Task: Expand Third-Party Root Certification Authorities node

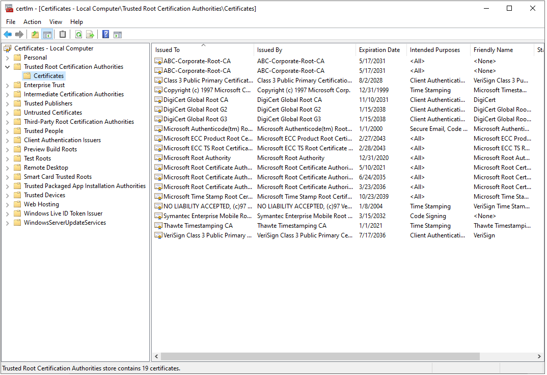Action: (7, 122)
